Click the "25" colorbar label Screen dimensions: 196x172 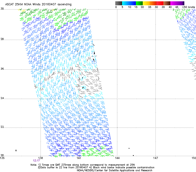coord(149,7)
